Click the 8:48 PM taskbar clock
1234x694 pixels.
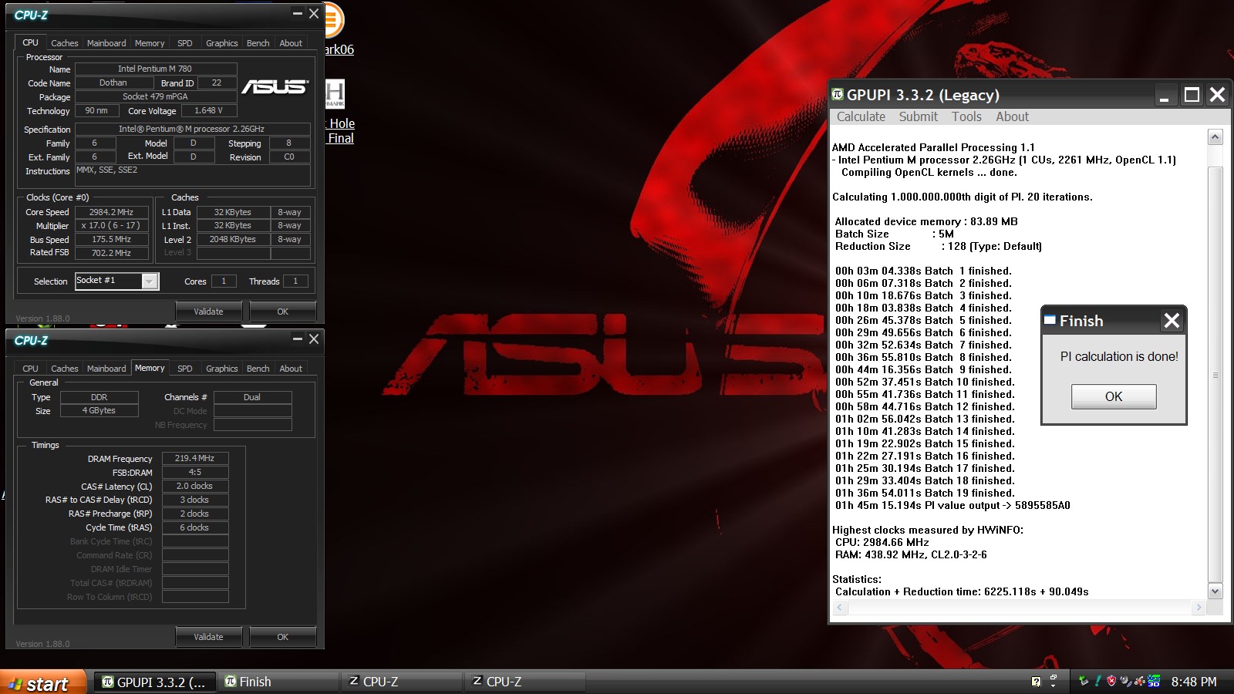(x=1194, y=682)
